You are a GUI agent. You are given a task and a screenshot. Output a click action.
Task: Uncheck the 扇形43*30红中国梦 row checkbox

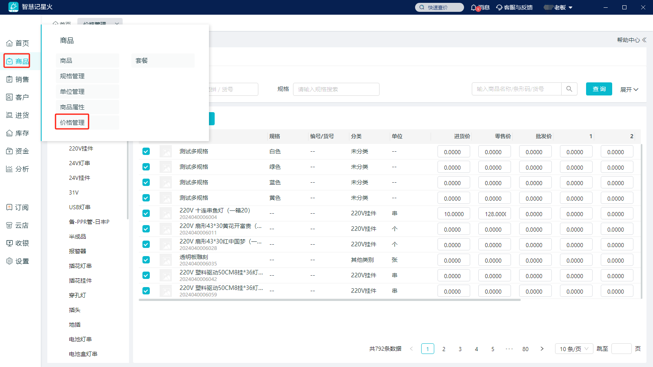point(146,244)
